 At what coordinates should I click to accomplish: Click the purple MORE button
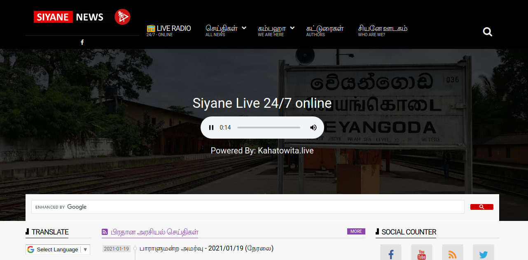tap(356, 231)
